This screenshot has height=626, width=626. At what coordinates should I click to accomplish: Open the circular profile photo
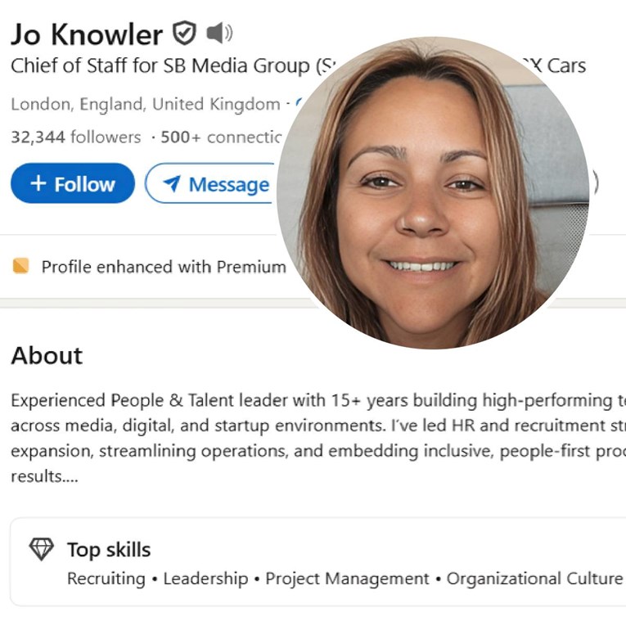point(433,193)
